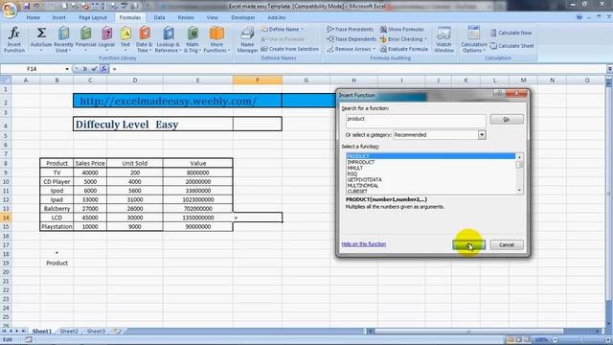This screenshot has height=345, width=613.
Task: Open Error Checking
Action: (x=403, y=39)
